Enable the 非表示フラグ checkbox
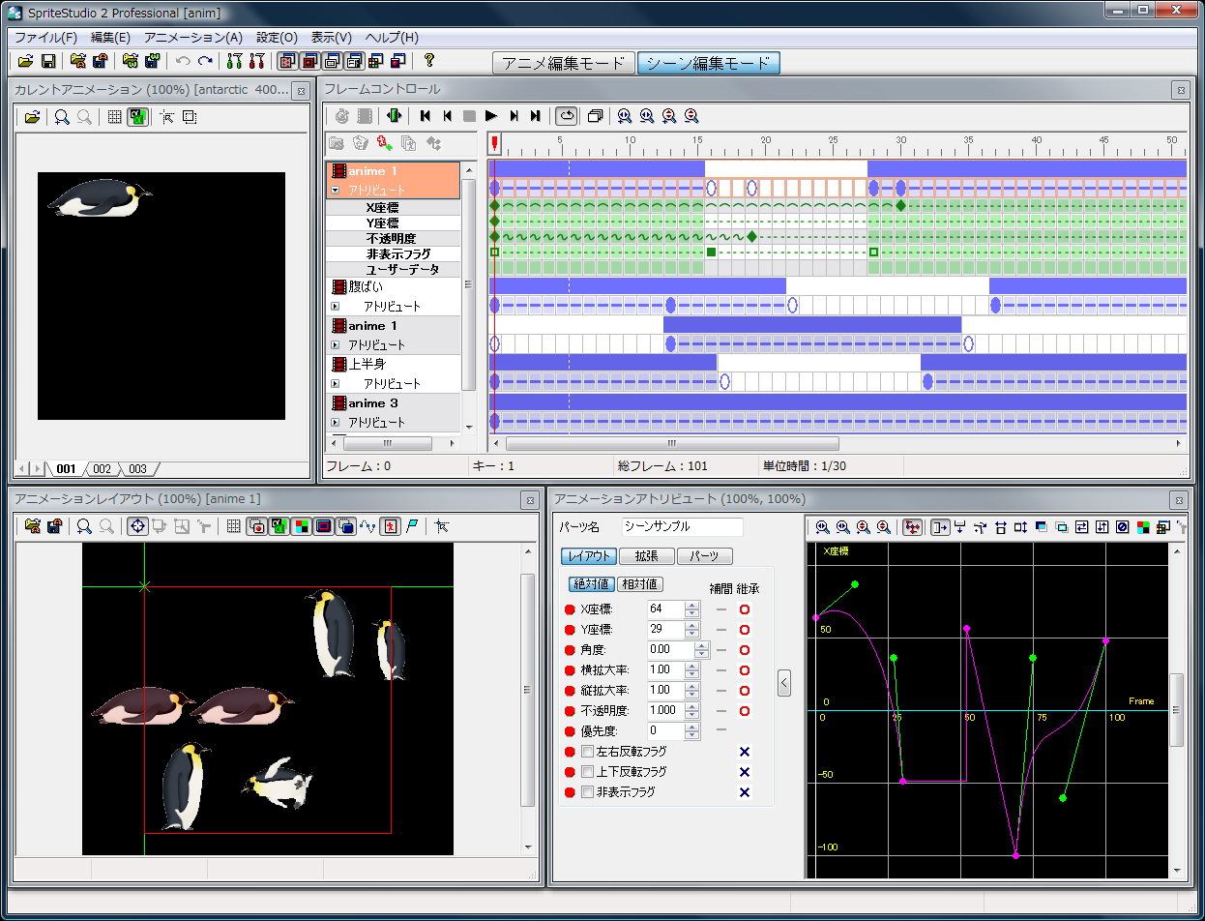 (586, 792)
